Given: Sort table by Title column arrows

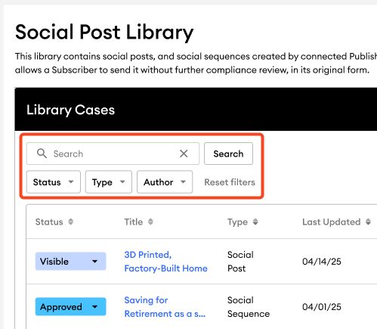Looking at the screenshot, I should point(150,222).
